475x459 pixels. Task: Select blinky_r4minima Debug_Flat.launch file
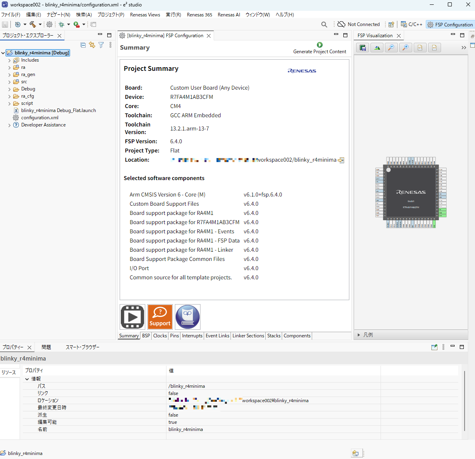[x=58, y=110]
